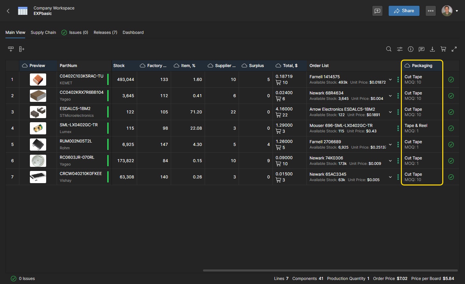Viewport: 465px width, 284px height.
Task: Expand the Farnell 1414575 order list dropdown
Action: coord(390,80)
